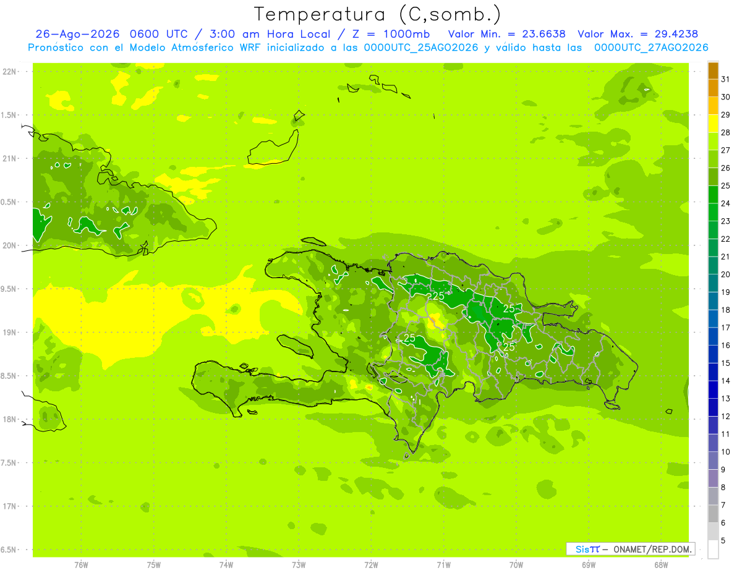742x573 pixels.
Task: Click the 17N latitude label
Action: click(9, 507)
